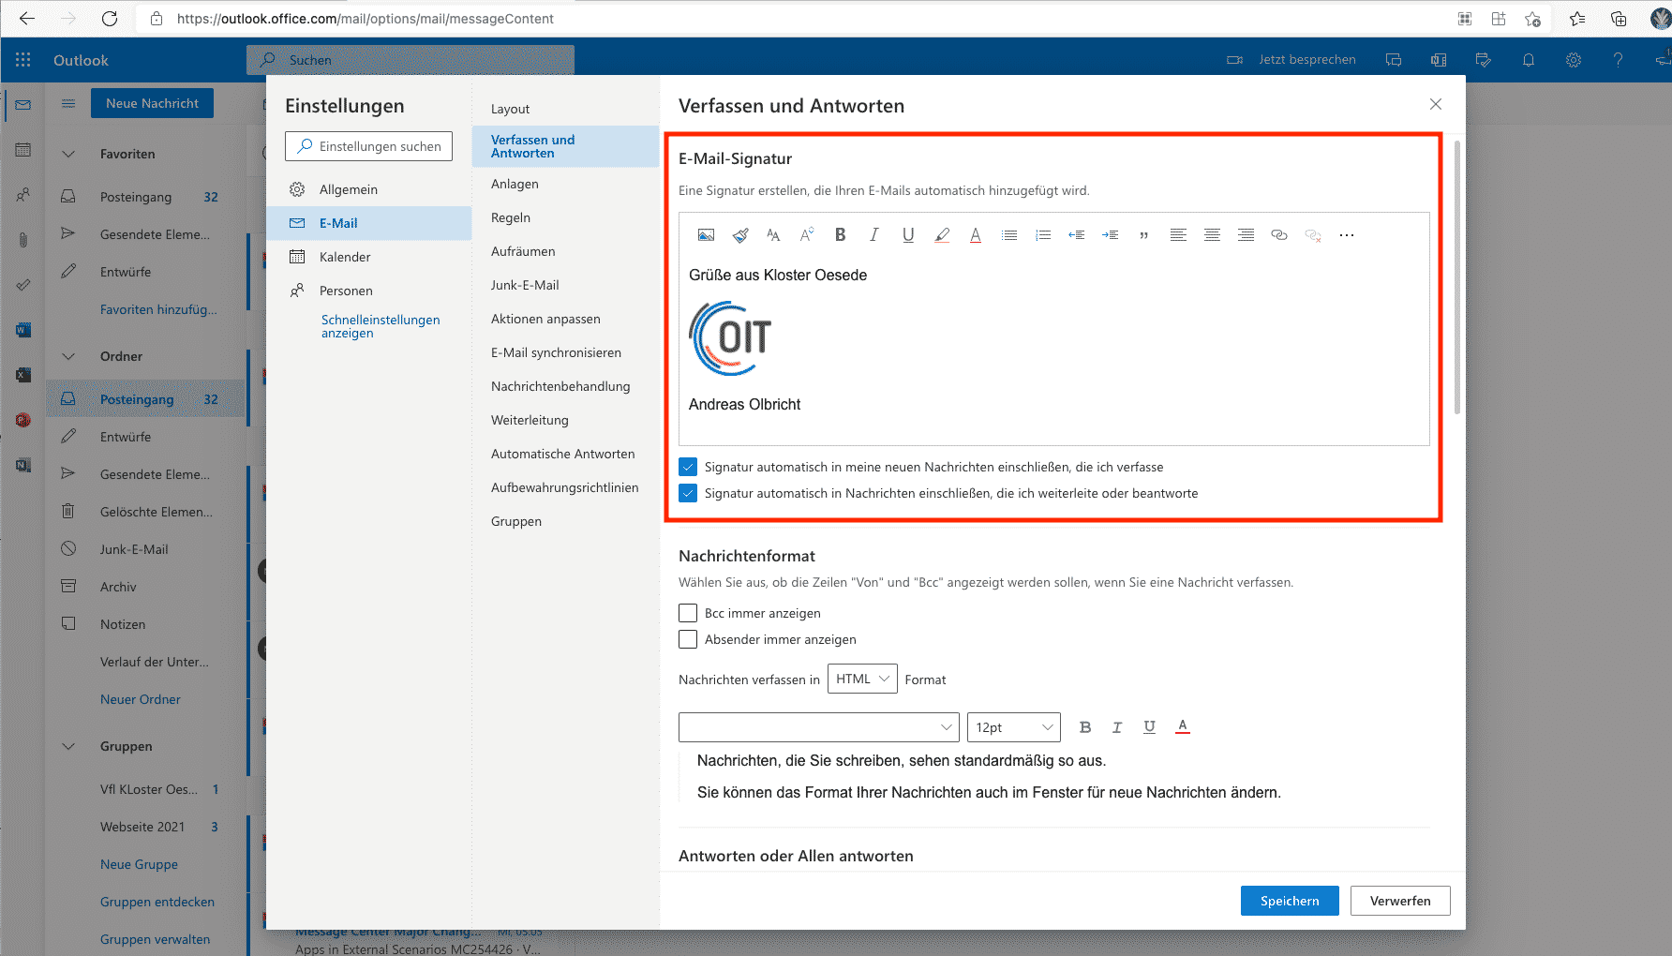Toggle bold in default message format
Image resolution: width=1672 pixels, height=956 pixels.
pos(1085,727)
